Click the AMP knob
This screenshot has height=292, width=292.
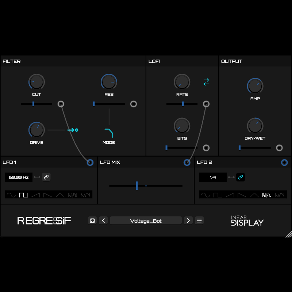(x=255, y=86)
